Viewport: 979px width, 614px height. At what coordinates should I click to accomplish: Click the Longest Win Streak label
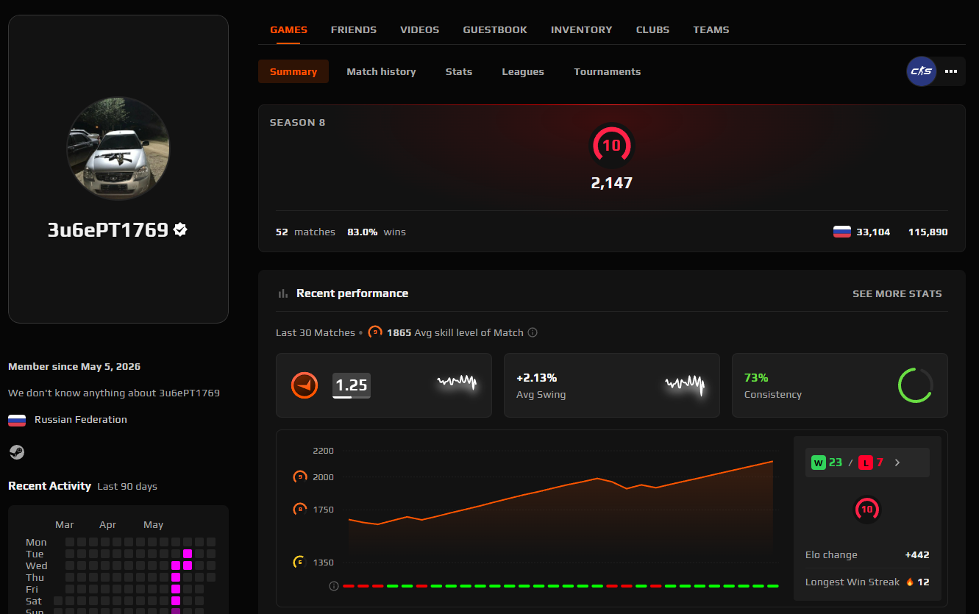[852, 582]
